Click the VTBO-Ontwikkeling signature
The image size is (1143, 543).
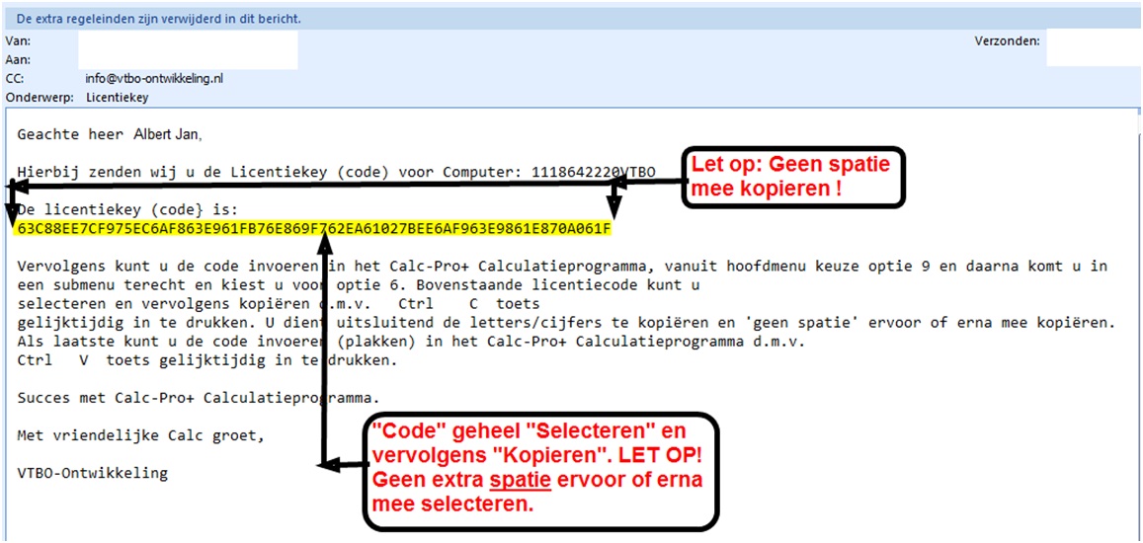pyautogui.click(x=92, y=473)
